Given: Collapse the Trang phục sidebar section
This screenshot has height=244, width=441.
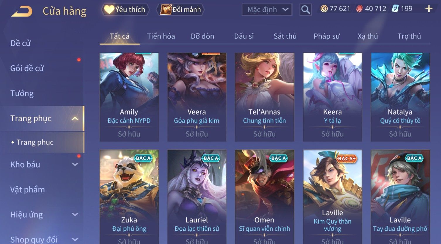Looking at the screenshot, I should tap(75, 118).
